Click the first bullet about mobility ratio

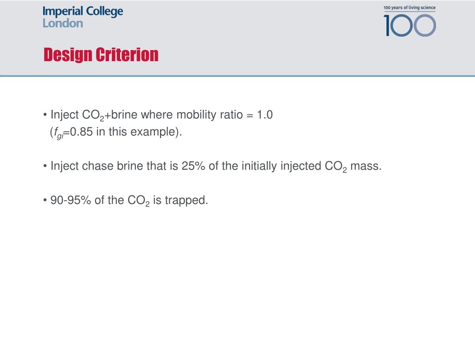pyautogui.click(x=158, y=123)
